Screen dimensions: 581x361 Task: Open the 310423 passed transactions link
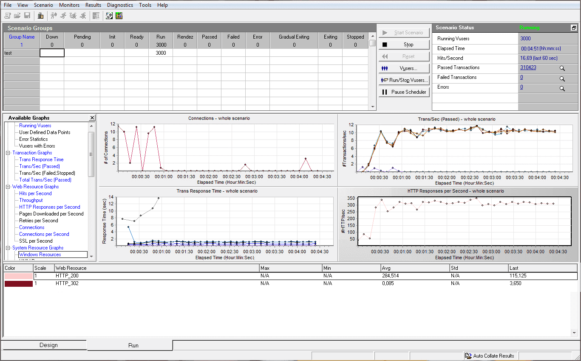[528, 68]
